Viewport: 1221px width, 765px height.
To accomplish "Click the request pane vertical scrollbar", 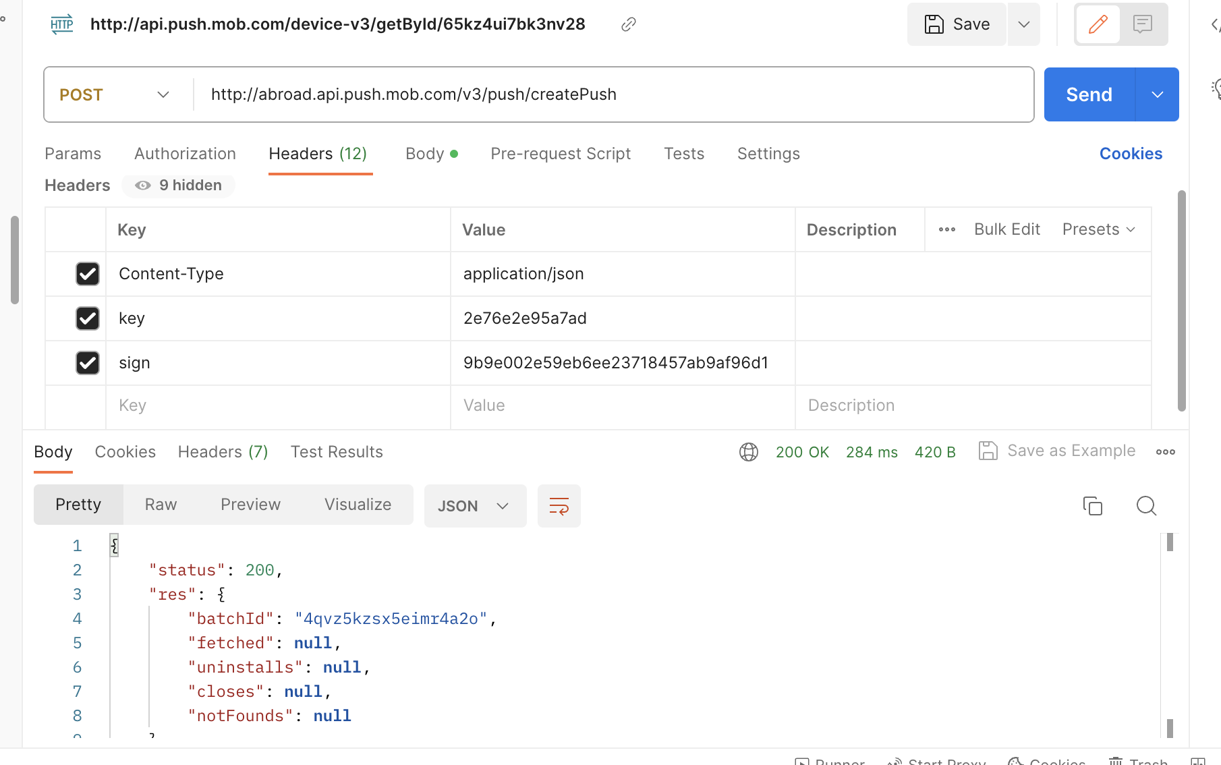I will click(1182, 301).
